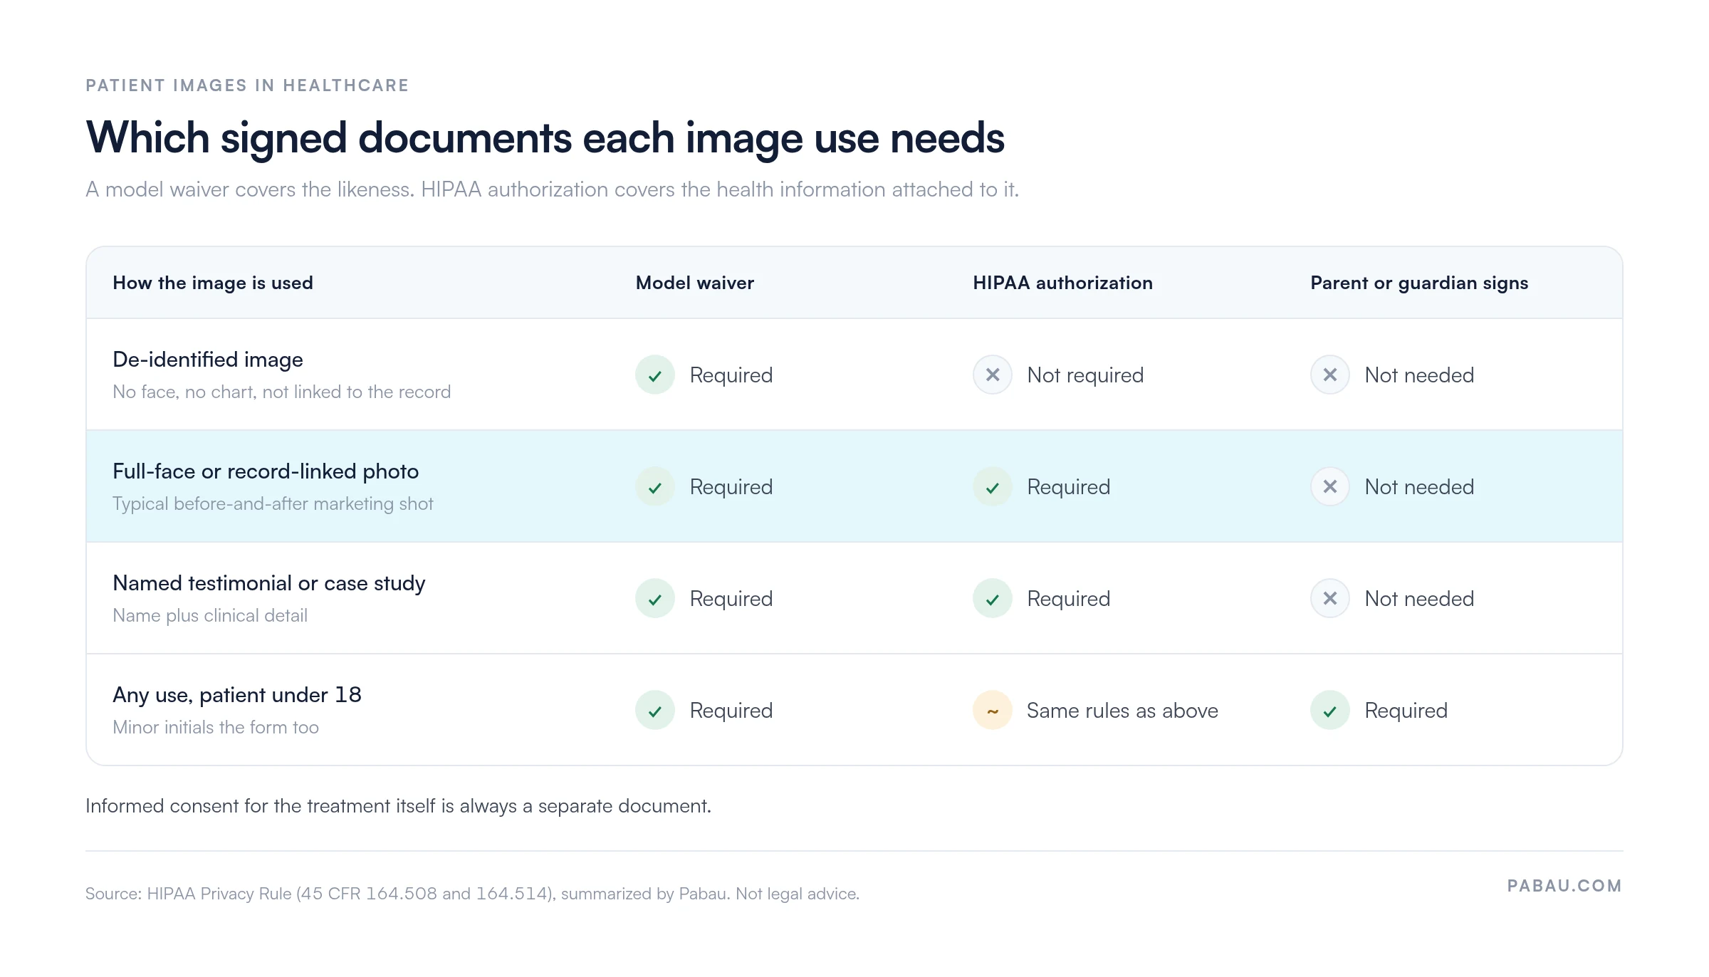Click the 'Not required' label in De-identified row
Image resolution: width=1709 pixels, height=977 pixels.
(1085, 375)
